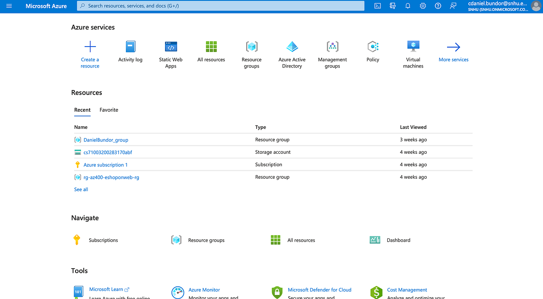Click the See all resources link

81,189
